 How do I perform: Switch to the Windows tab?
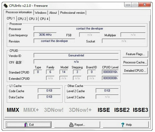41,13
